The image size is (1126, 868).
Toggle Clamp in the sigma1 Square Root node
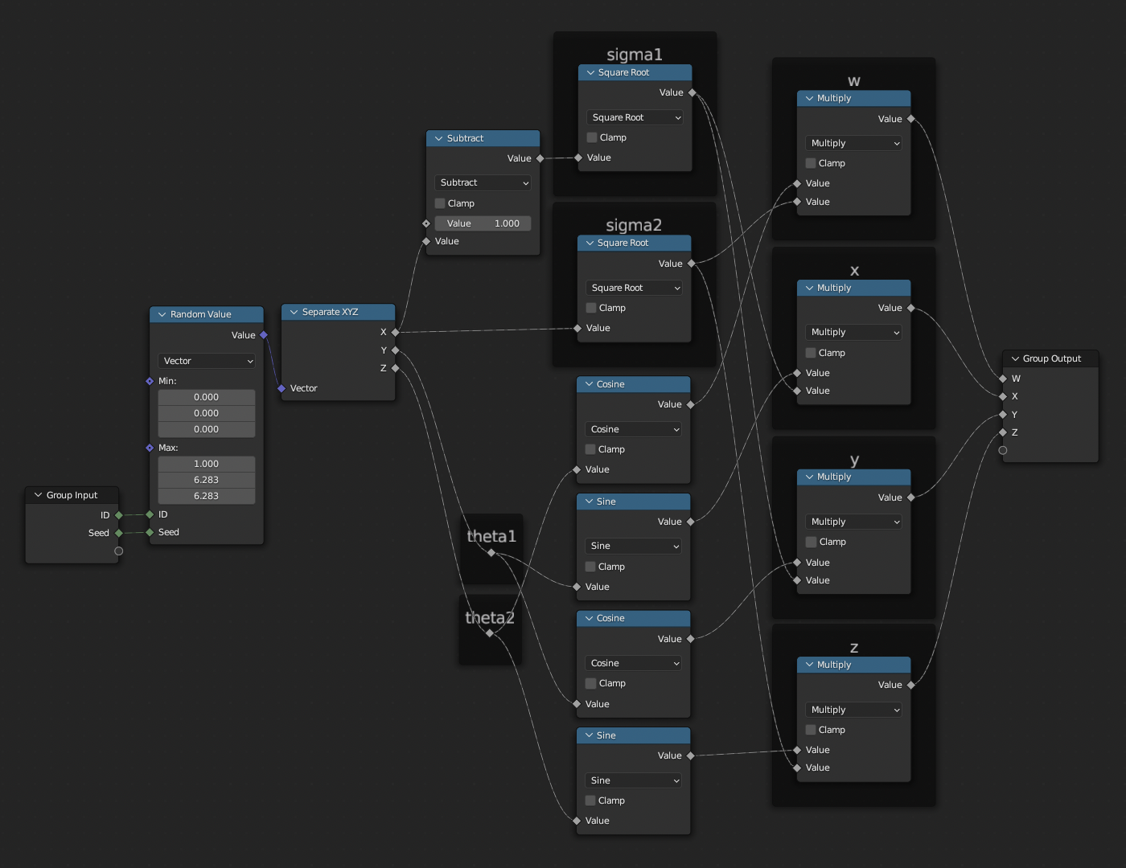(x=592, y=137)
